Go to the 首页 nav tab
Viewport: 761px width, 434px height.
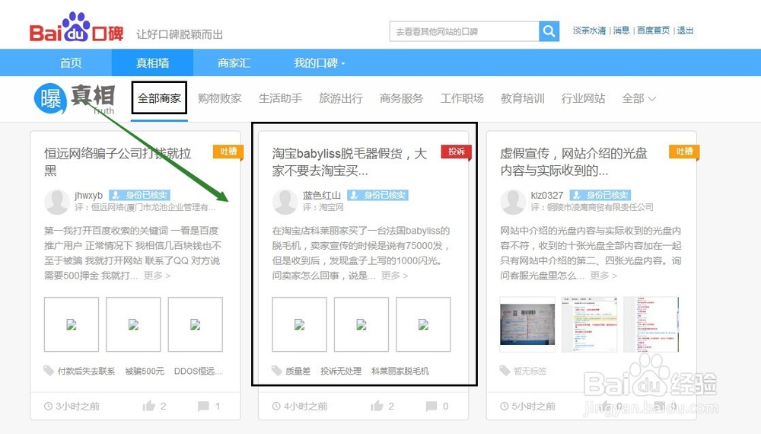[71, 63]
